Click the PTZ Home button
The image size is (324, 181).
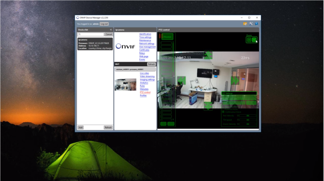[x=167, y=37]
